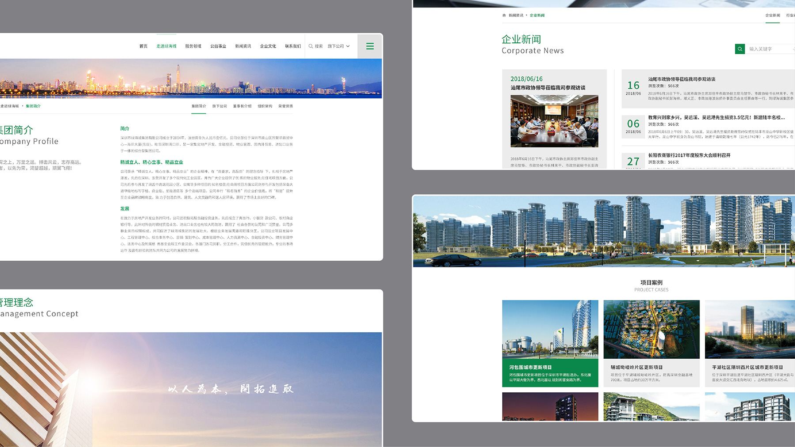
Task: Click the magnifier icon beside 搜索
Action: [310, 46]
